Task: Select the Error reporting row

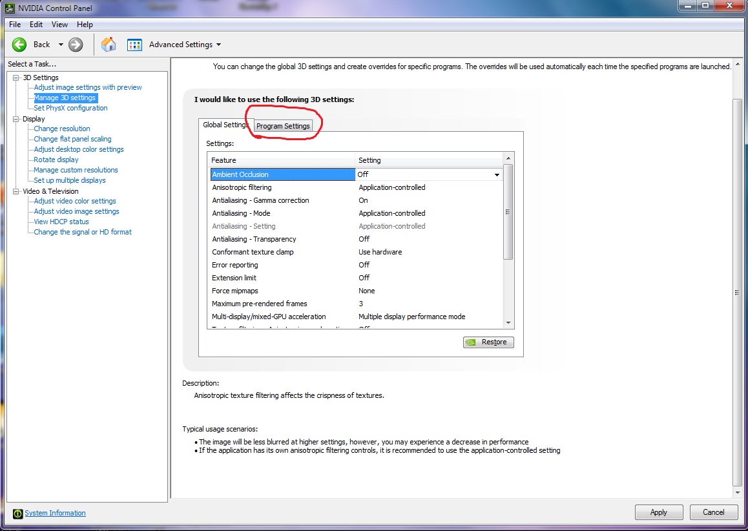Action: pyautogui.click(x=356, y=265)
